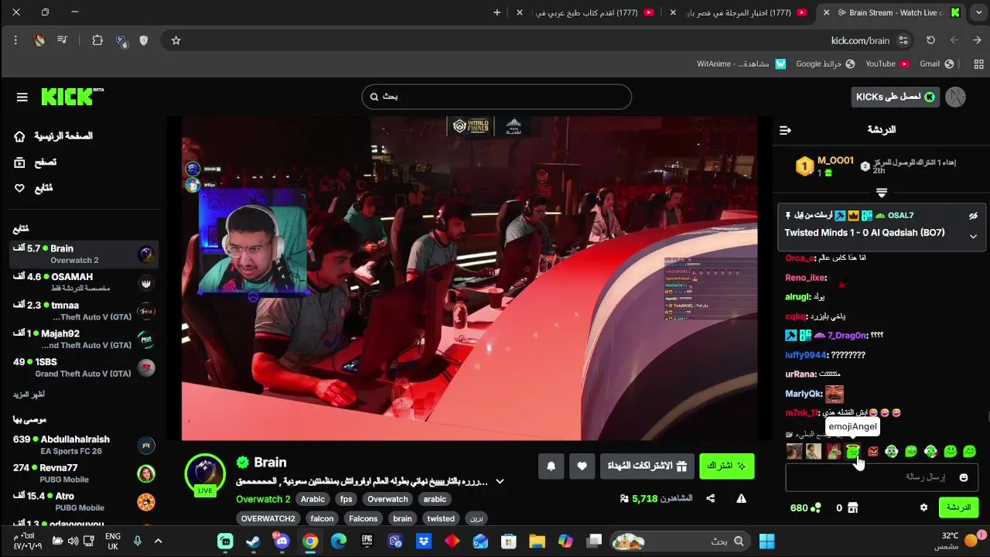Image resolution: width=990 pixels, height=557 pixels.
Task: Click the search field at the top
Action: [497, 97]
